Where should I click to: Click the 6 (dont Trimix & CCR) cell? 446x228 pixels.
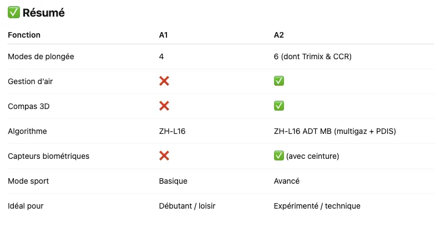click(312, 56)
